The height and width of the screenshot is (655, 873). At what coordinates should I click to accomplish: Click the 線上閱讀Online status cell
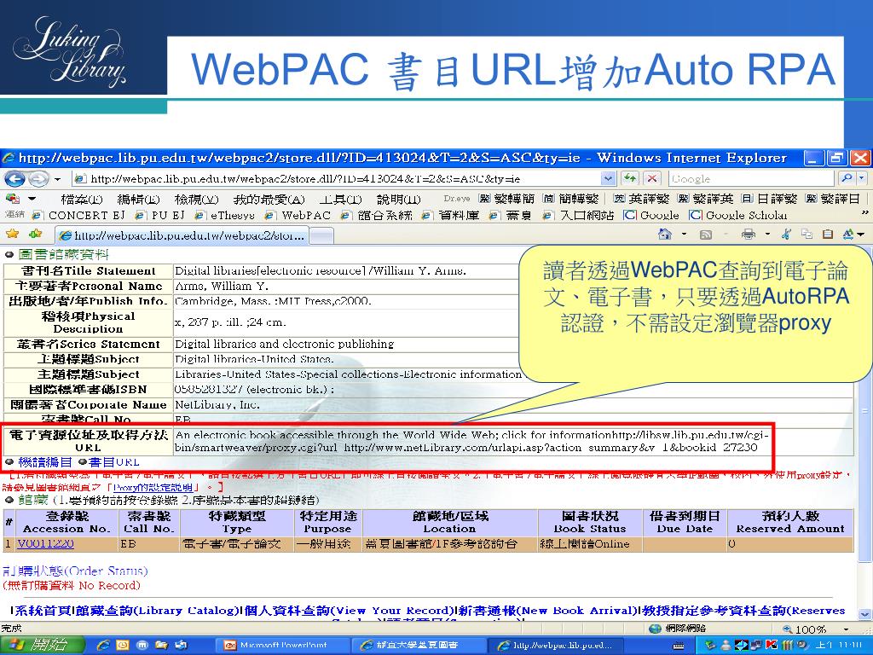click(590, 544)
